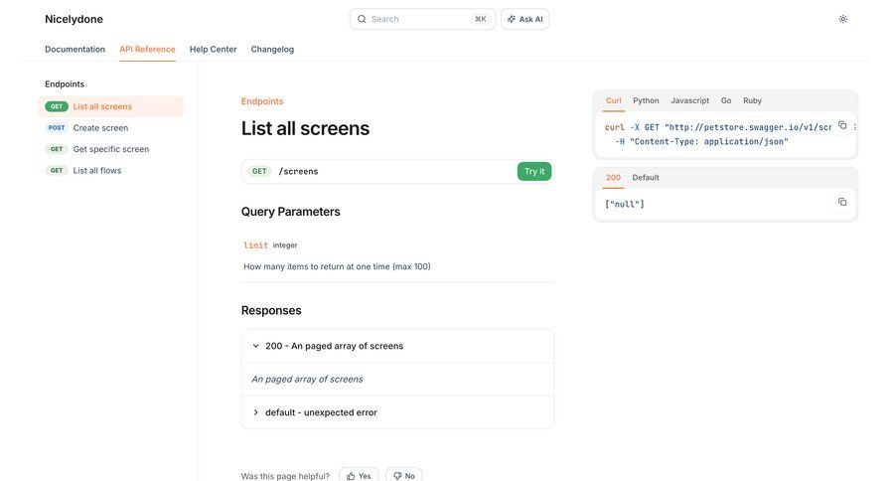Open the Changelog navigation tab
This screenshot has height=481, width=894.
click(x=272, y=49)
